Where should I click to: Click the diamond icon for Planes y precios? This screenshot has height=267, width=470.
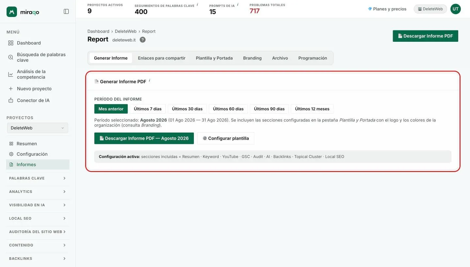370,9
